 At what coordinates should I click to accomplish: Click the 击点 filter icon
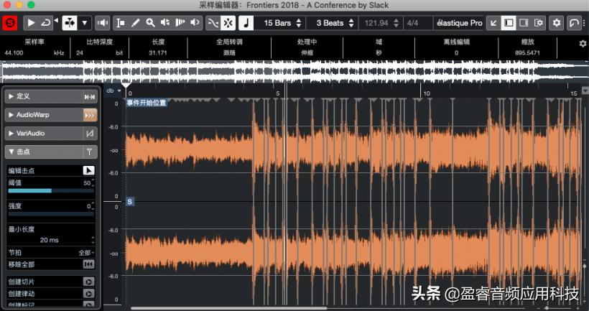90,152
